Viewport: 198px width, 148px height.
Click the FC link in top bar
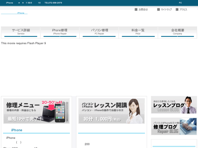(180, 3)
